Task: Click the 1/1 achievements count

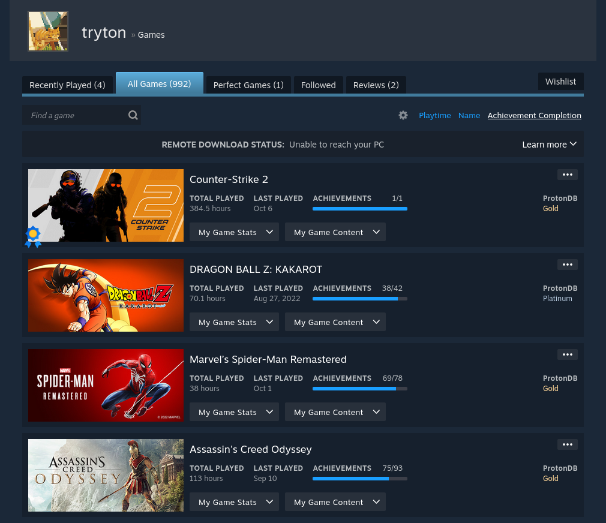Action: (x=397, y=199)
